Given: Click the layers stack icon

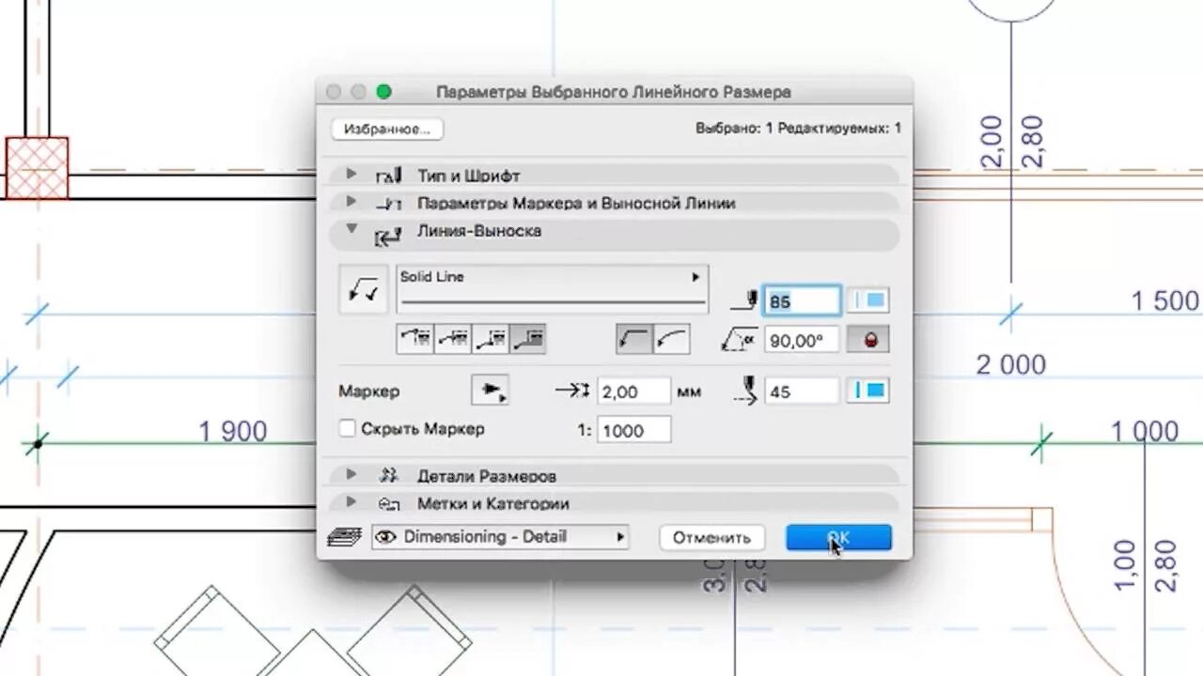Looking at the screenshot, I should pyautogui.click(x=344, y=537).
